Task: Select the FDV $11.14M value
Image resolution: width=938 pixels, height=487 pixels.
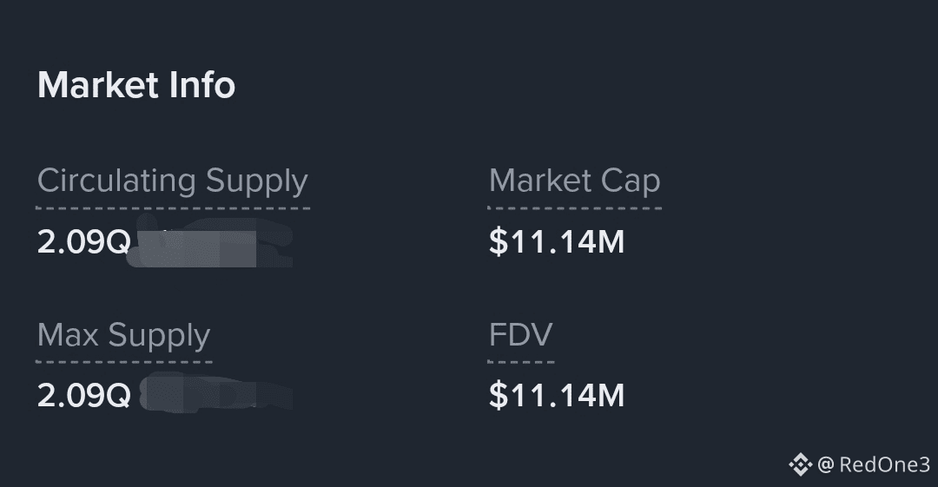Action: 557,396
